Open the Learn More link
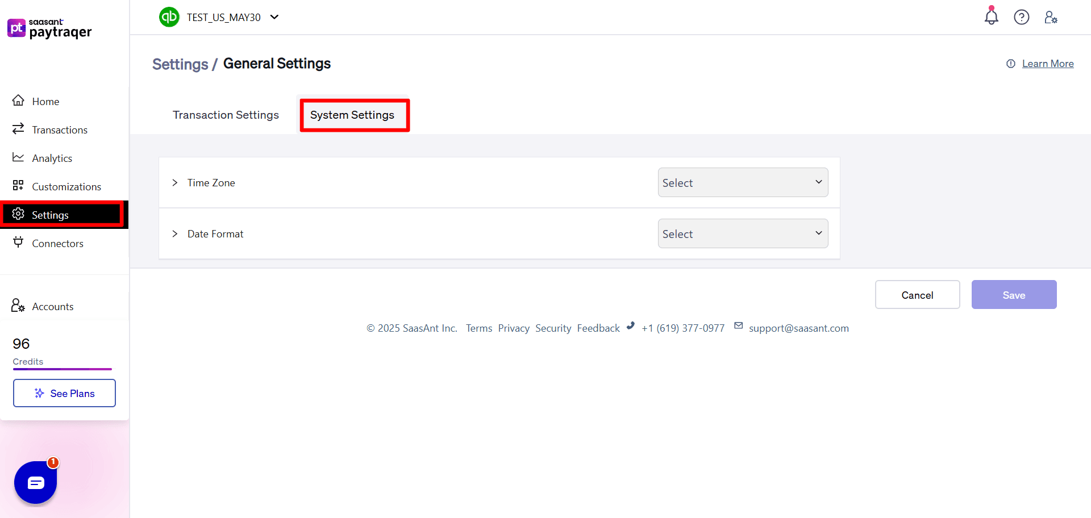Viewport: 1091px width, 518px height. [1047, 63]
